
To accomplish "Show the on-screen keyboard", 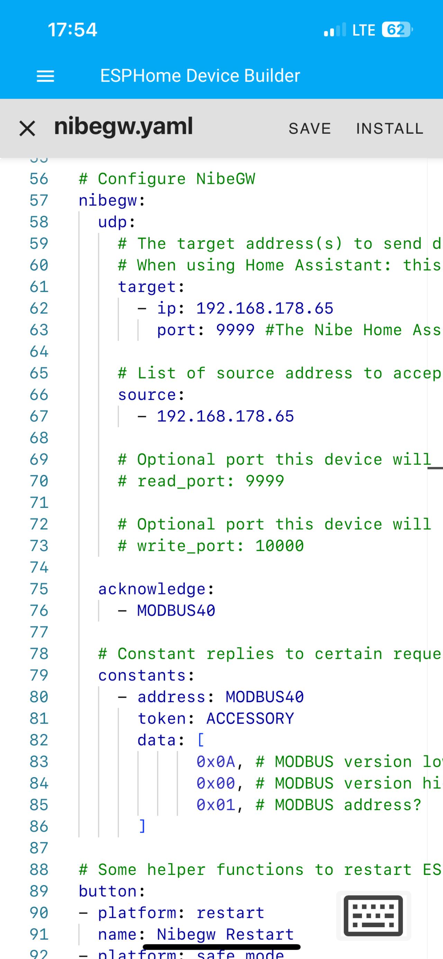I will tap(373, 915).
